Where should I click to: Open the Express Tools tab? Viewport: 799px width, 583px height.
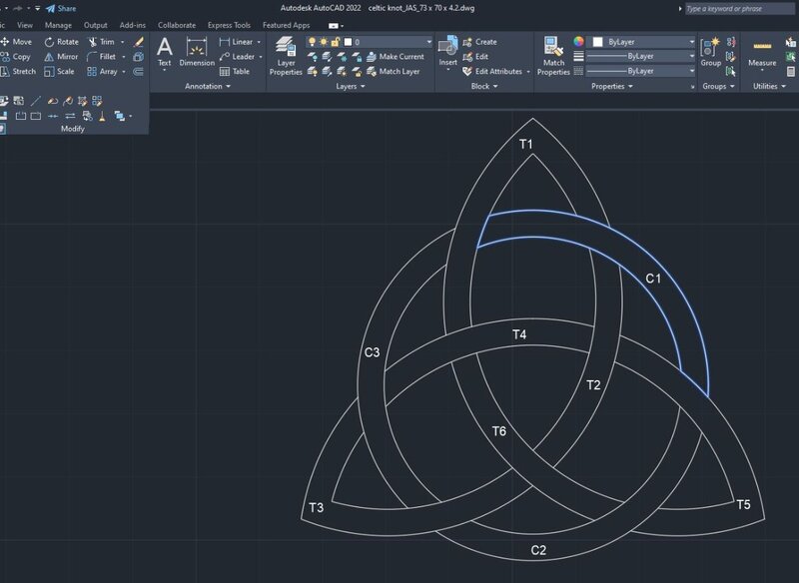click(229, 25)
